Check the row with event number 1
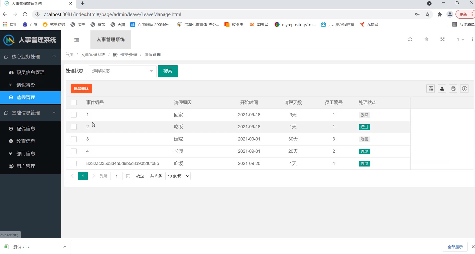The width and height of the screenshot is (475, 254). pos(74,115)
